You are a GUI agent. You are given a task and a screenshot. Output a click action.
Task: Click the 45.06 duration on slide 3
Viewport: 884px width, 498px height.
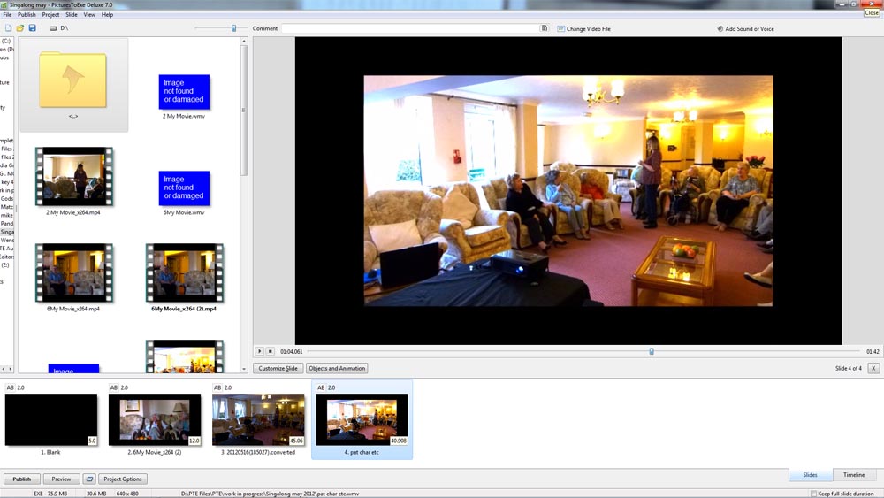coord(296,441)
